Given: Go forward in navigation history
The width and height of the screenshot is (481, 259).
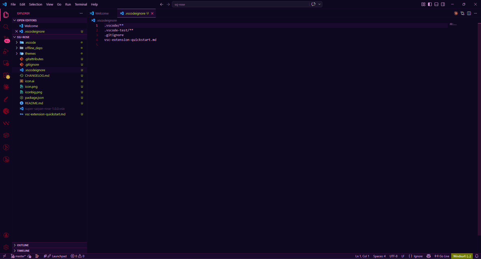Looking at the screenshot, I should tap(168, 4).
